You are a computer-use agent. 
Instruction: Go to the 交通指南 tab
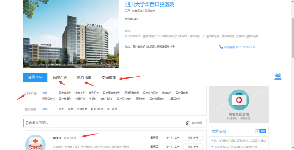tap(109, 77)
